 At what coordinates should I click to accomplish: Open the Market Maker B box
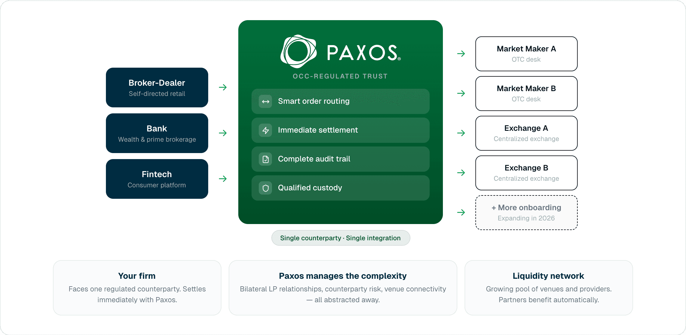526,94
